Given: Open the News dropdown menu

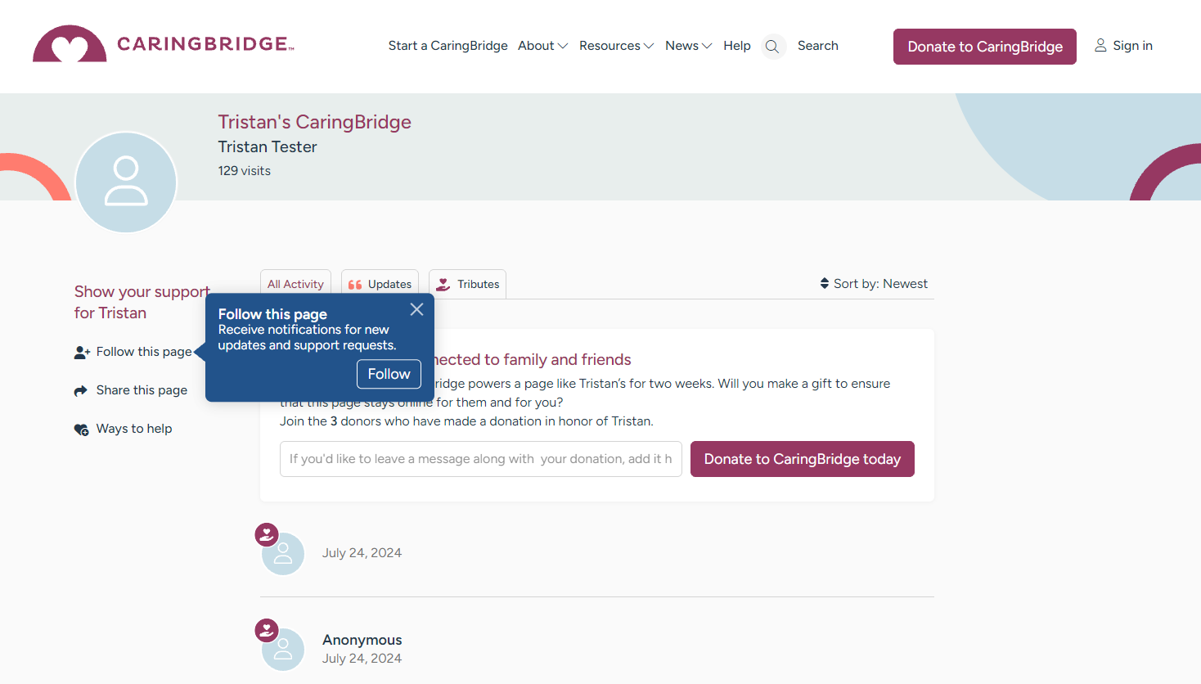Looking at the screenshot, I should click(x=688, y=46).
